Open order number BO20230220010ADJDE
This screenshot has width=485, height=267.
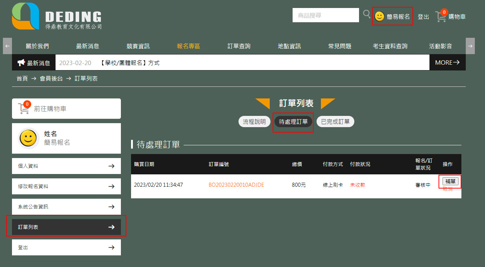[x=236, y=185]
